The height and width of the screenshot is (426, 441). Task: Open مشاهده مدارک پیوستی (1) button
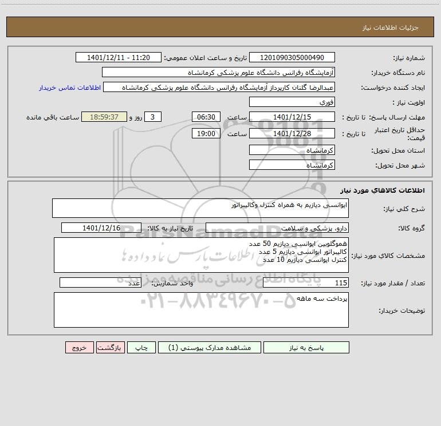(x=210, y=347)
